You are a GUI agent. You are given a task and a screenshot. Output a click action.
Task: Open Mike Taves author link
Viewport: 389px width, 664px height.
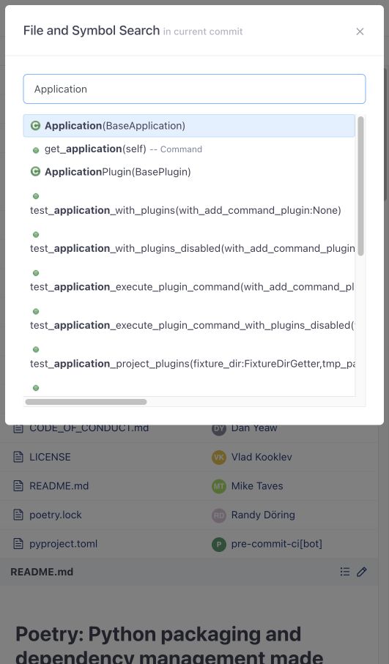coord(257,485)
